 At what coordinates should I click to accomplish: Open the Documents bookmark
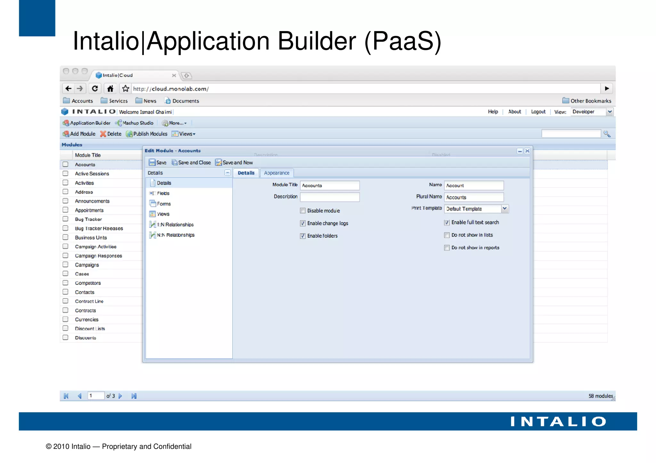[x=182, y=101]
